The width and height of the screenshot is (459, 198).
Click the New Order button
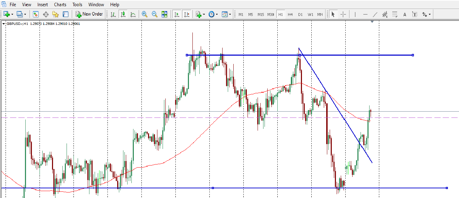click(x=89, y=14)
